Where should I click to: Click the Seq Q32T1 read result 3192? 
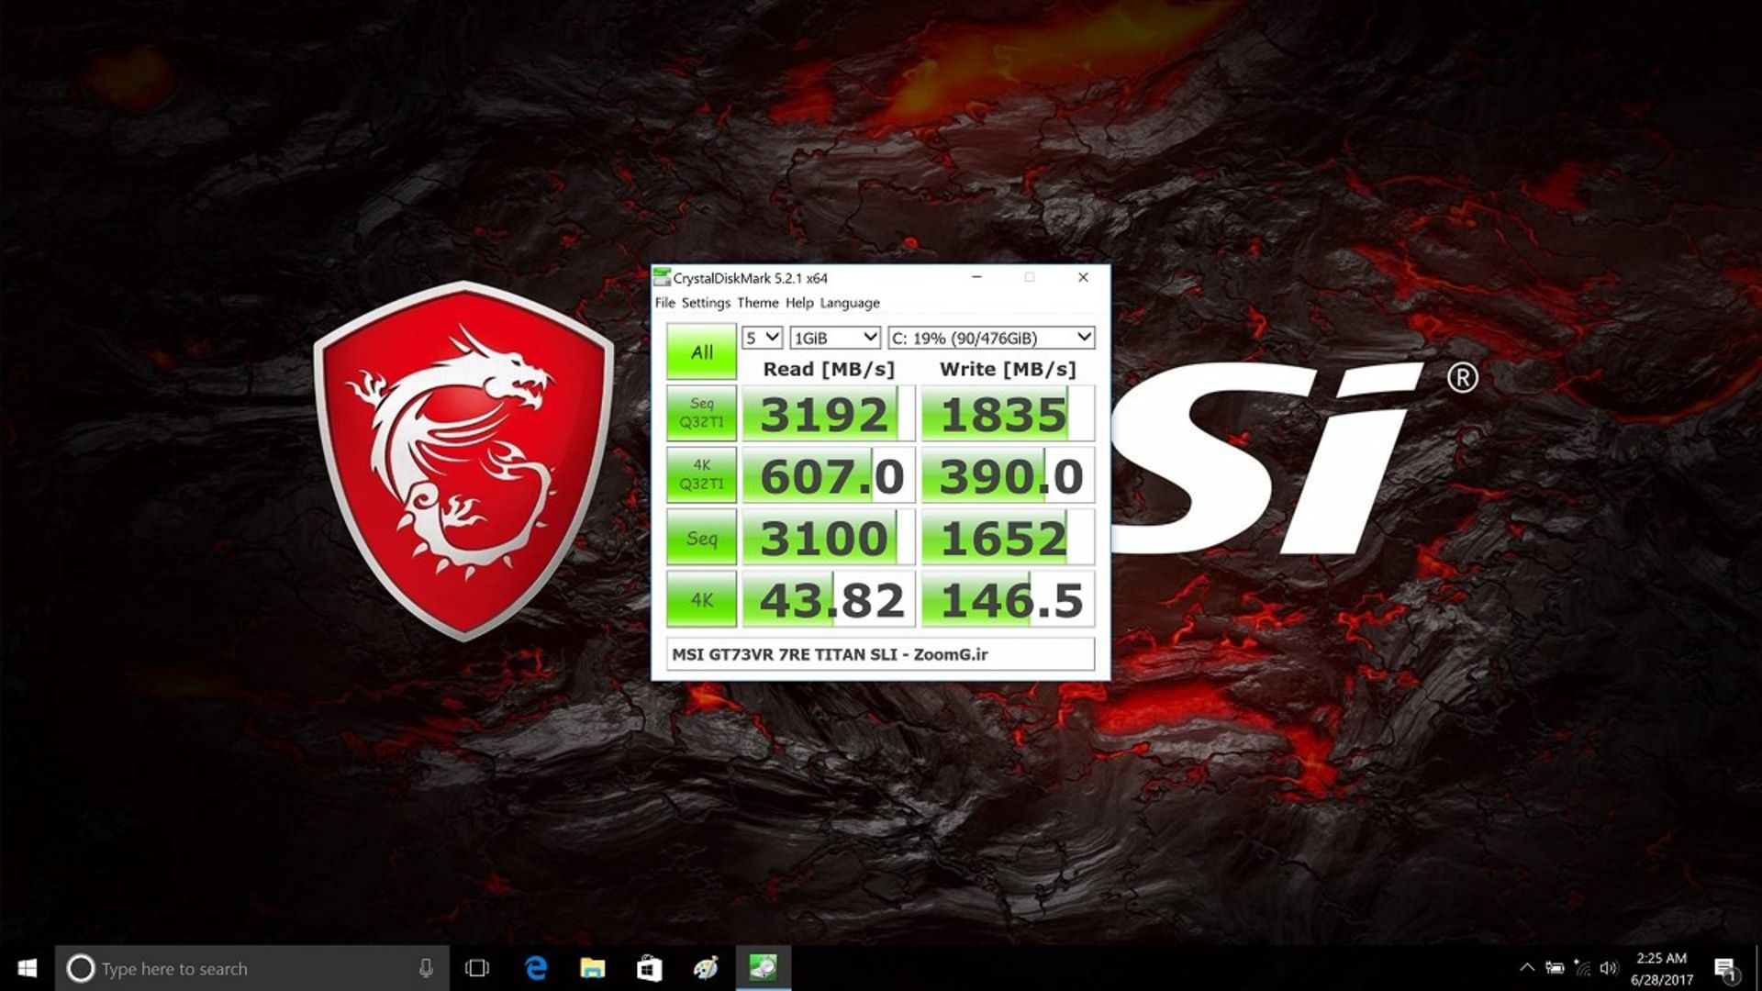click(828, 414)
